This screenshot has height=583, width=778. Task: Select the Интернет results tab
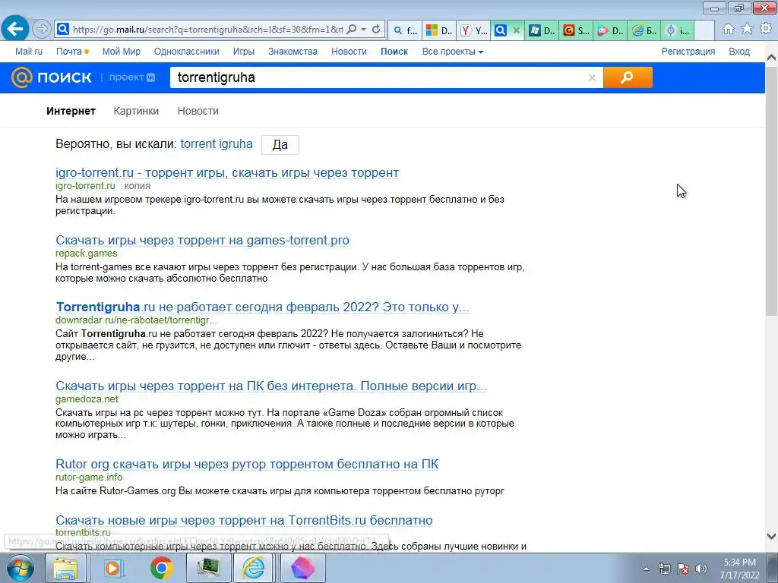pos(71,111)
